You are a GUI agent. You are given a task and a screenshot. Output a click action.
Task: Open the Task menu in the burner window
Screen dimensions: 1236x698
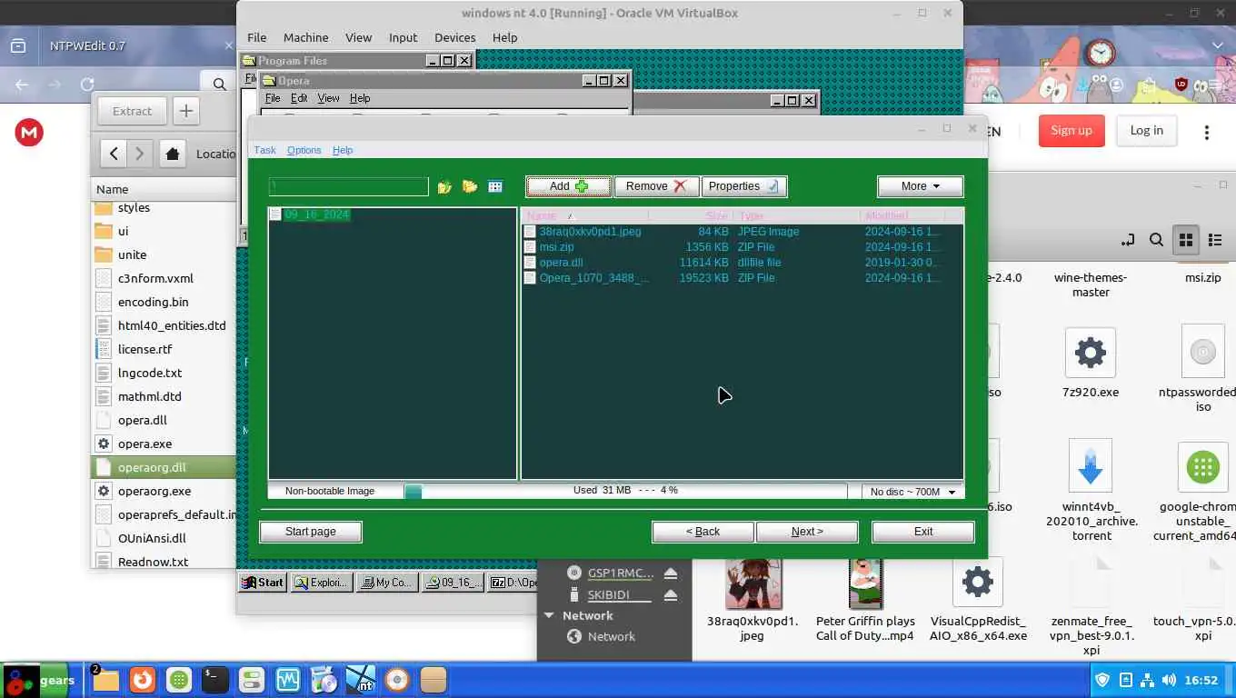[x=264, y=150]
